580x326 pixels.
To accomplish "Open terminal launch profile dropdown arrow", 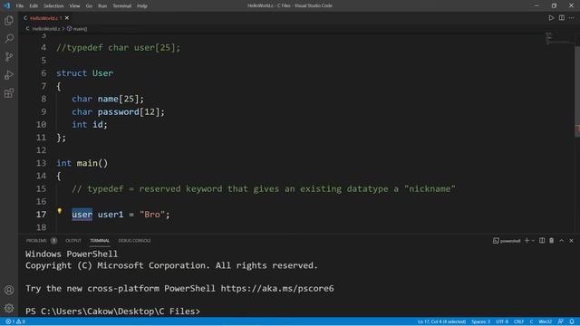I will click(x=533, y=241).
